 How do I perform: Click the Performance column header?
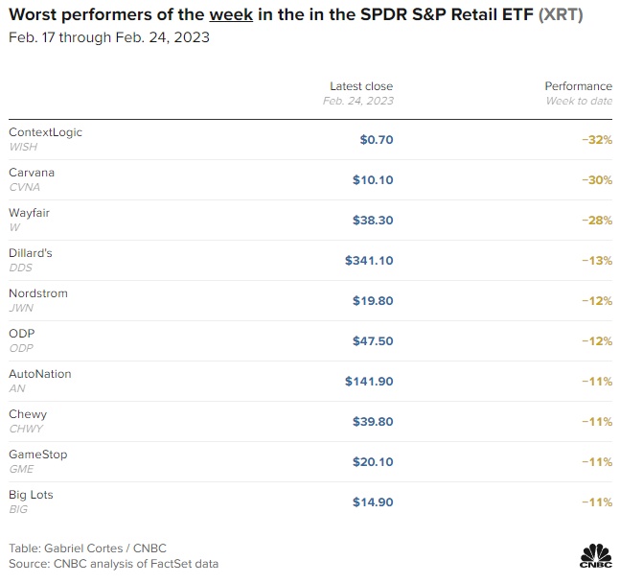(578, 86)
